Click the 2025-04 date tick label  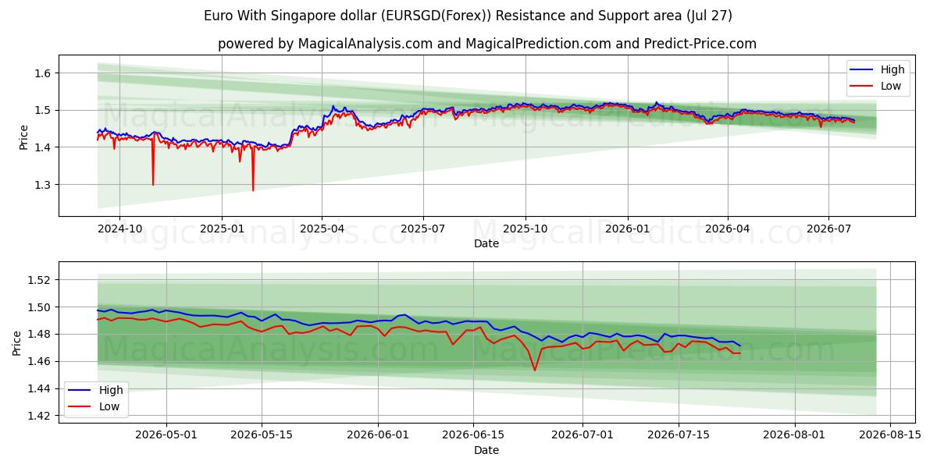[322, 229]
